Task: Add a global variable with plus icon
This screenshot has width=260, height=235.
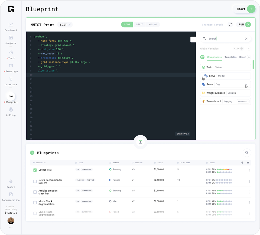Action: pos(242,48)
